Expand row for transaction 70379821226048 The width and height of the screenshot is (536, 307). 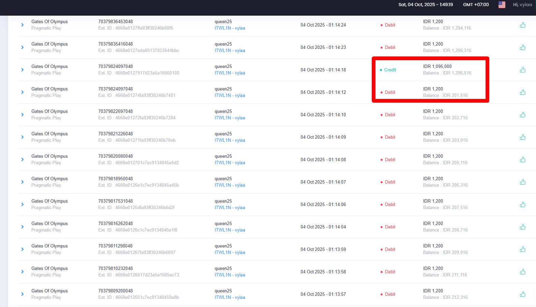(22, 137)
